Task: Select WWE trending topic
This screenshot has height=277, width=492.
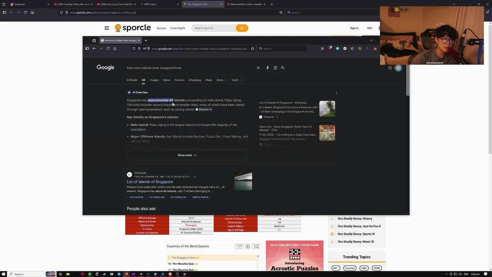Action: 377,268
